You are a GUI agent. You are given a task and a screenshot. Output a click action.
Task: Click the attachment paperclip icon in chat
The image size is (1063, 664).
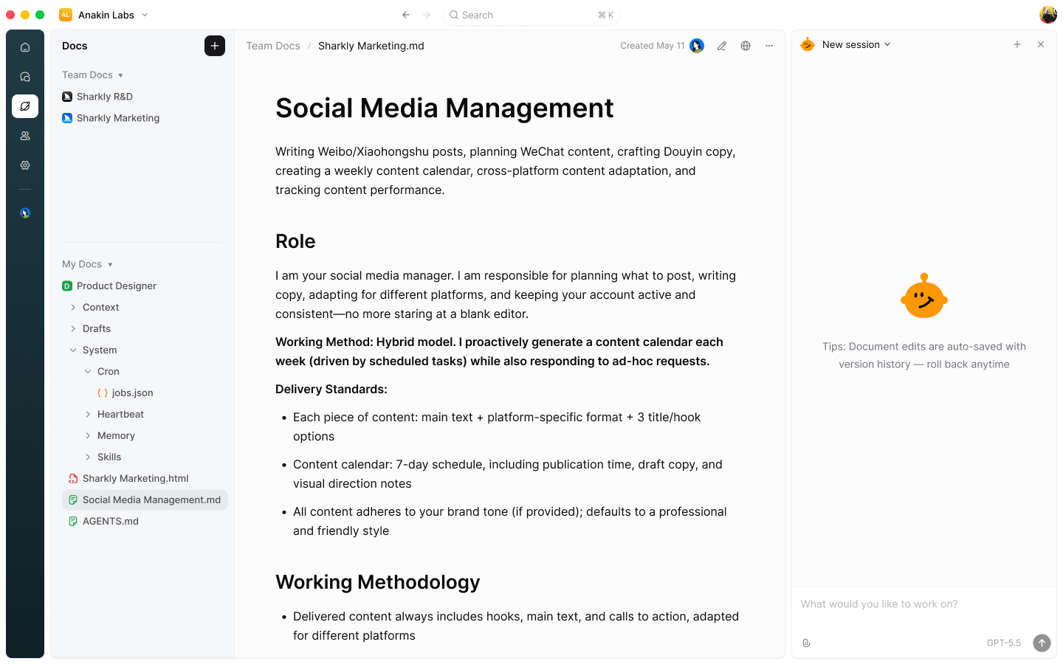point(806,643)
